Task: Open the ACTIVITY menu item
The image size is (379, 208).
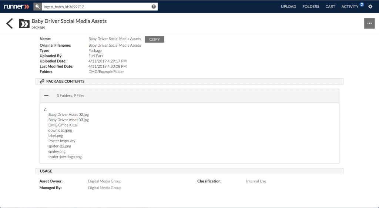Action: pyautogui.click(x=350, y=7)
